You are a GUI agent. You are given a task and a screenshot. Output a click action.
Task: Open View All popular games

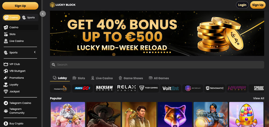pos(259,98)
